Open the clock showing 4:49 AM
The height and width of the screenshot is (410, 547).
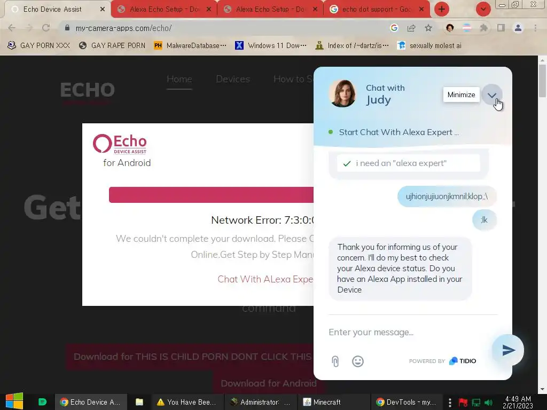[x=518, y=403]
